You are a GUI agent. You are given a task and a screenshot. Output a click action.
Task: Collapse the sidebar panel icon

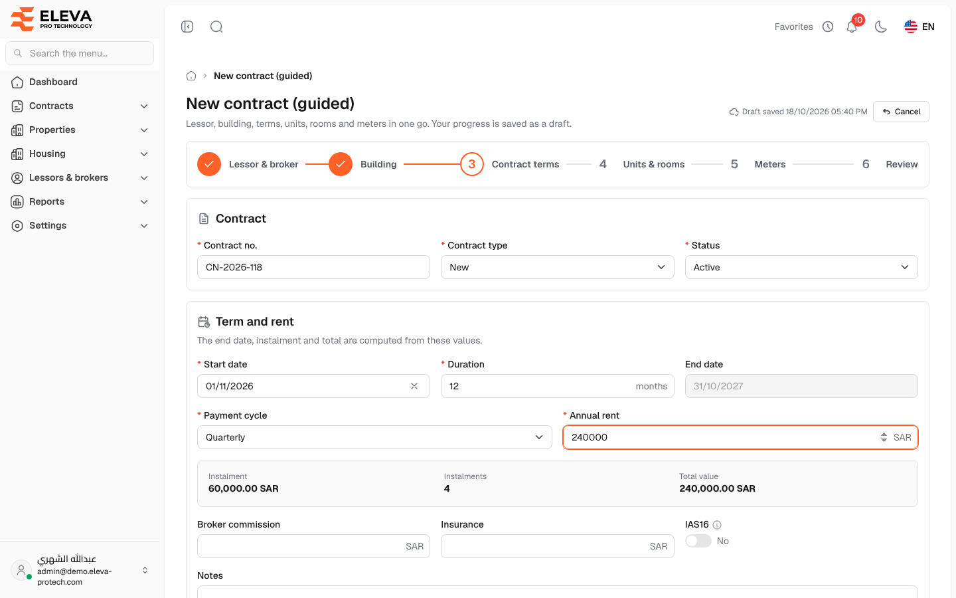tap(187, 27)
